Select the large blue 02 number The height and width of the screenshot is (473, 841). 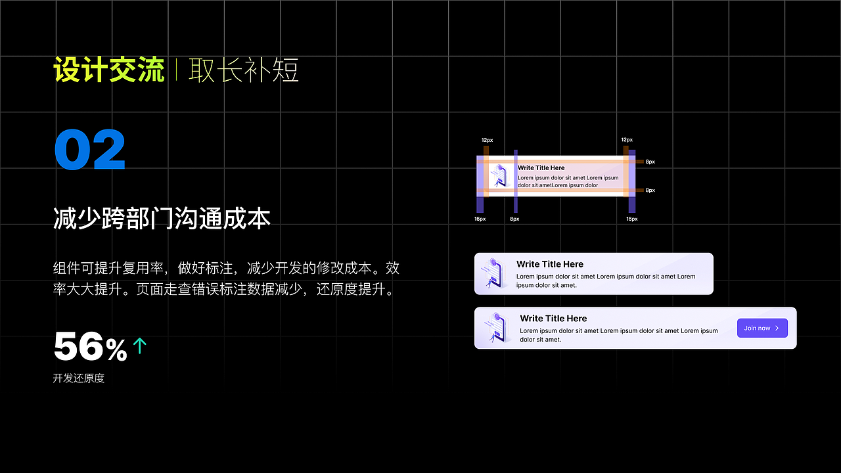tap(89, 150)
